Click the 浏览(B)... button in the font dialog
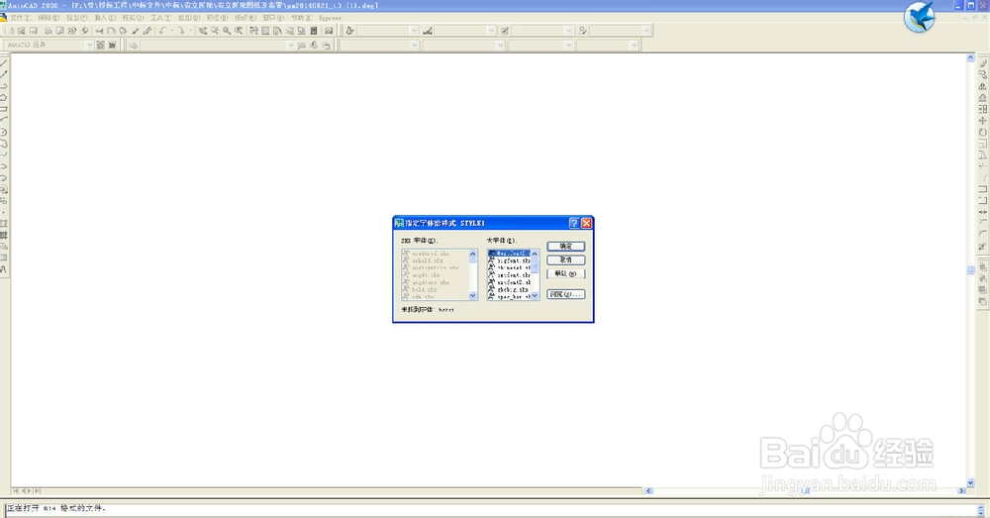The width and height of the screenshot is (990, 518). [x=565, y=294]
